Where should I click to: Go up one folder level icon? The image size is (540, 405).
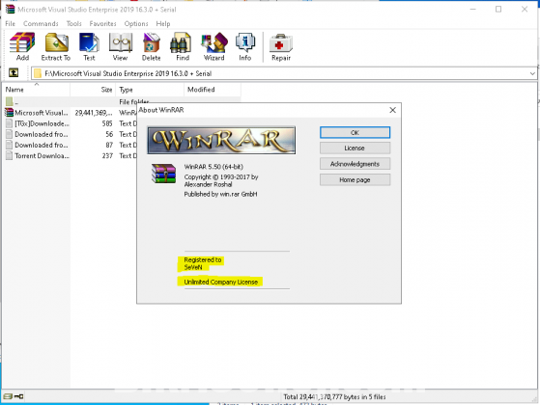pyautogui.click(x=14, y=72)
